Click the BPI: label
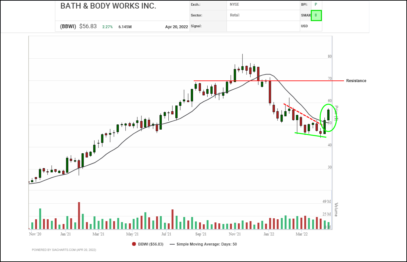Screen dimensions: 407x262 pyautogui.click(x=304, y=5)
